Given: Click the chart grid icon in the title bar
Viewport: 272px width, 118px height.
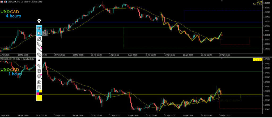Looking at the screenshot, I should 2,2.
